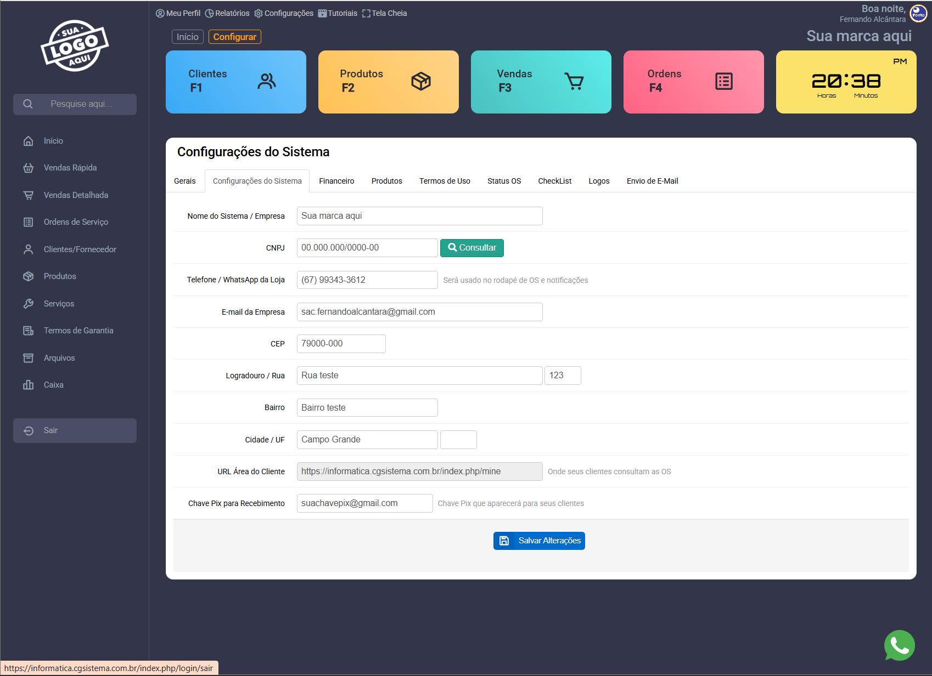Open the Financeiro tab

[x=336, y=181]
